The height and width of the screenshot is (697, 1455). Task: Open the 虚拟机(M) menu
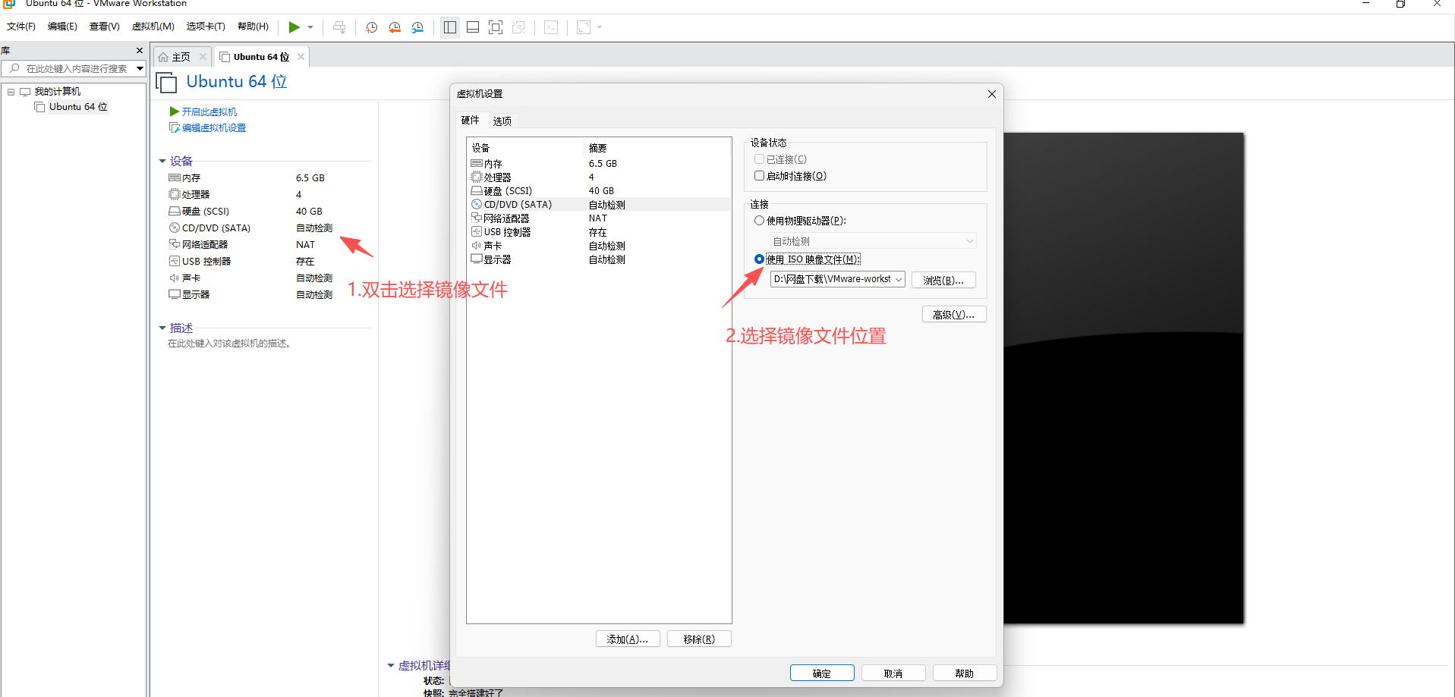(153, 27)
